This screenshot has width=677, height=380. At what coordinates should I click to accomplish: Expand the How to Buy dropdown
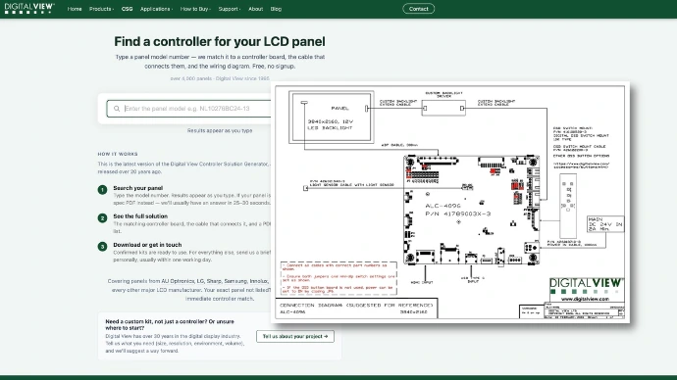coord(195,9)
